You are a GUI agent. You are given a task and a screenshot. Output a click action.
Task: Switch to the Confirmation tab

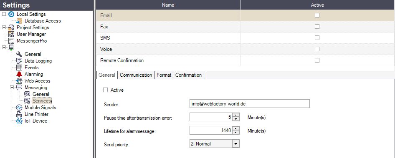point(188,75)
